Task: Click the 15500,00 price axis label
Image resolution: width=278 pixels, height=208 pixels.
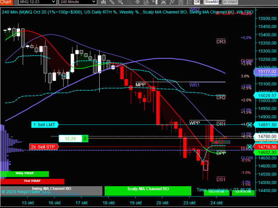Action: click(x=267, y=18)
